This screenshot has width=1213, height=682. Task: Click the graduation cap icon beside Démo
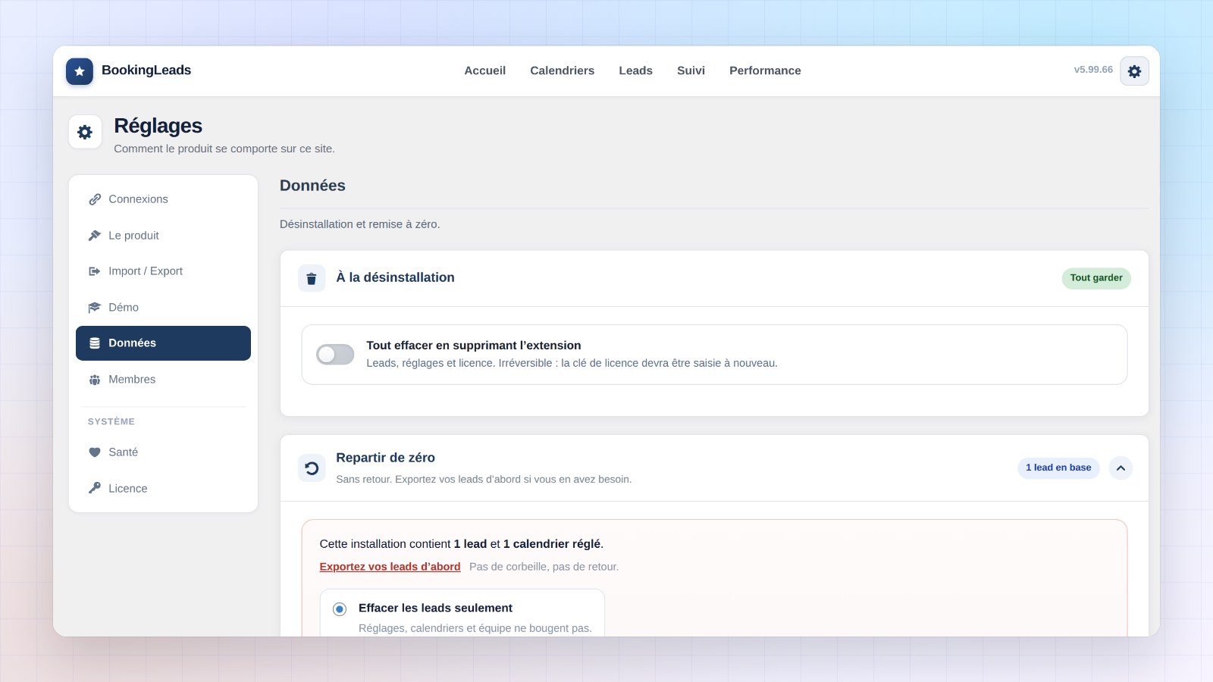point(95,308)
